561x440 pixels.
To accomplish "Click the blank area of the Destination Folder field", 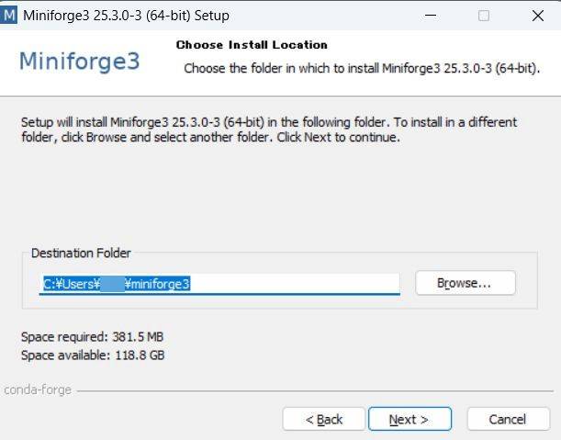I will point(294,284).
